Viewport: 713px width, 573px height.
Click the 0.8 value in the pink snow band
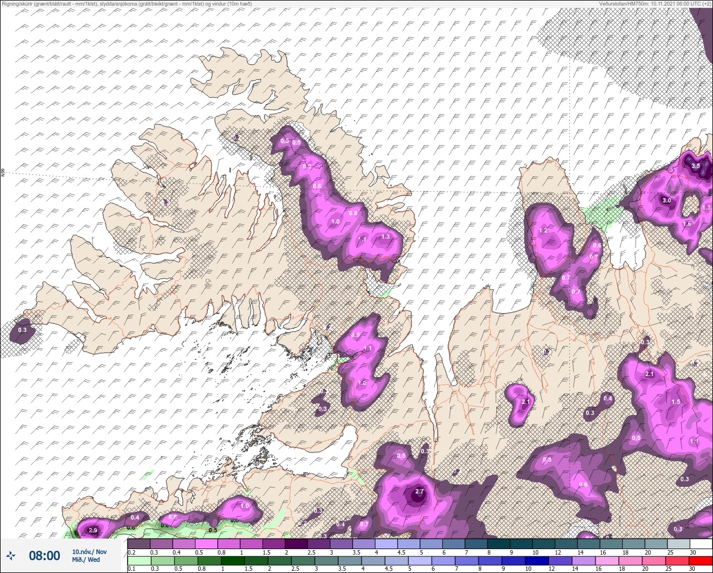[353, 213]
